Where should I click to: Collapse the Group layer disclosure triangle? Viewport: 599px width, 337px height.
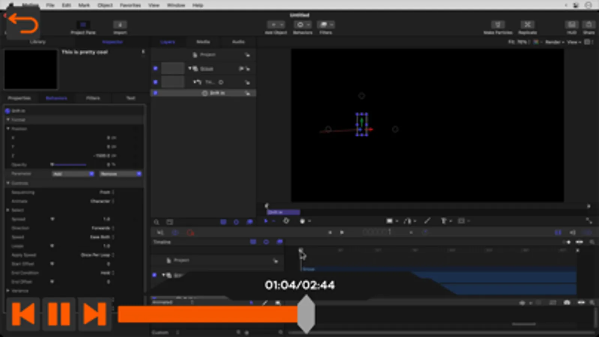click(190, 69)
